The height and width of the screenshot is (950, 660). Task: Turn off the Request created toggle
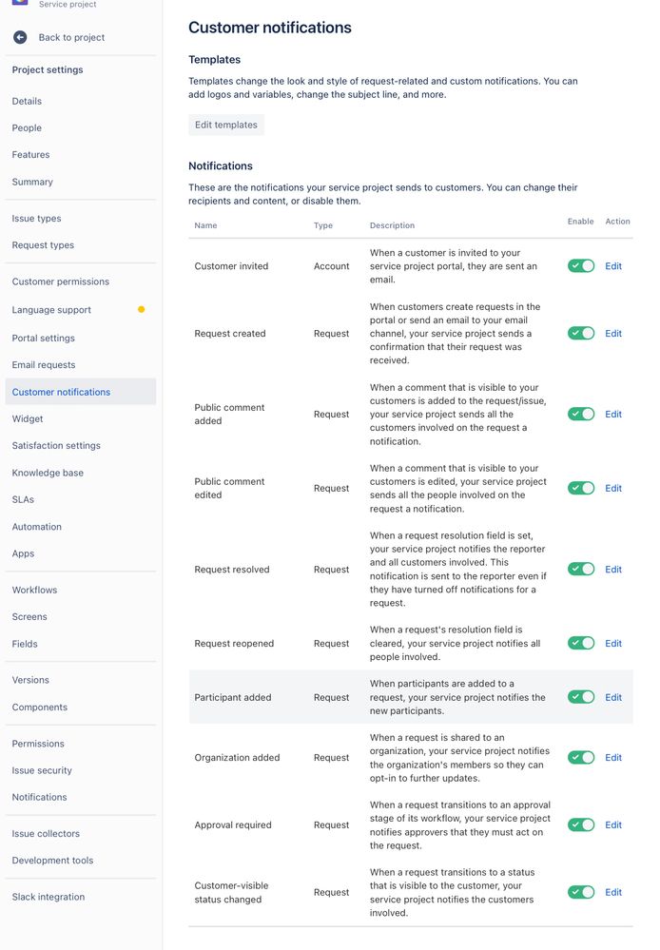581,333
